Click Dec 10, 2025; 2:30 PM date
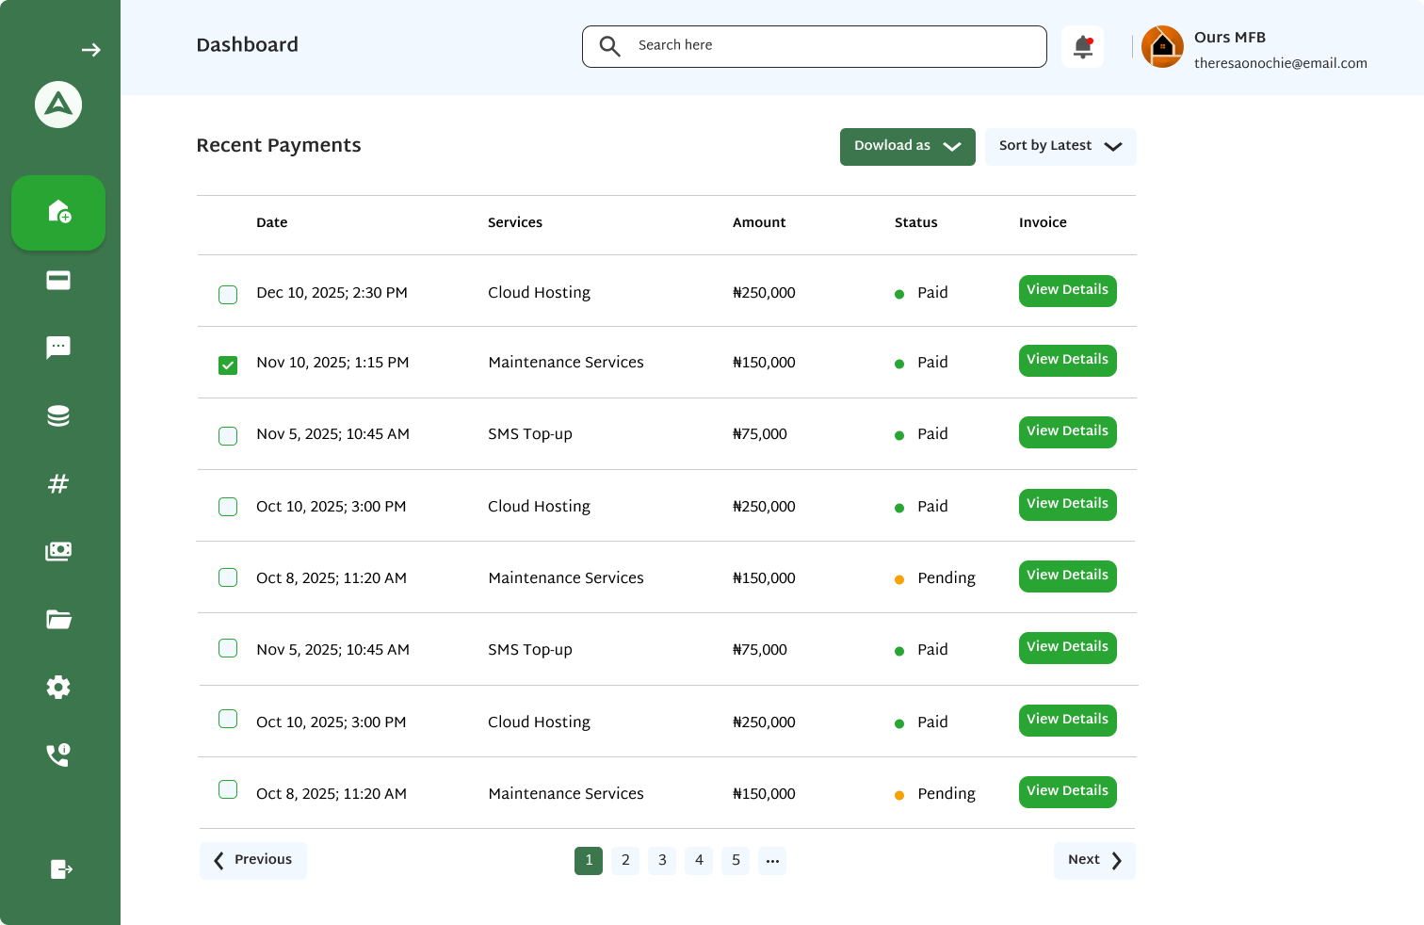 (x=332, y=293)
